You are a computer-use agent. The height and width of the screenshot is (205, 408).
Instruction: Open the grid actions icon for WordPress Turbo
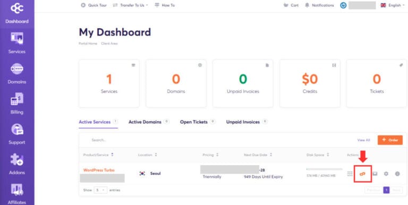click(350, 174)
